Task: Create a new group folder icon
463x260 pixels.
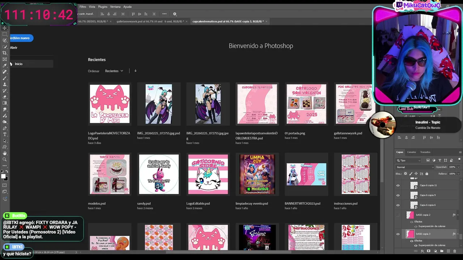Action: coord(442,251)
